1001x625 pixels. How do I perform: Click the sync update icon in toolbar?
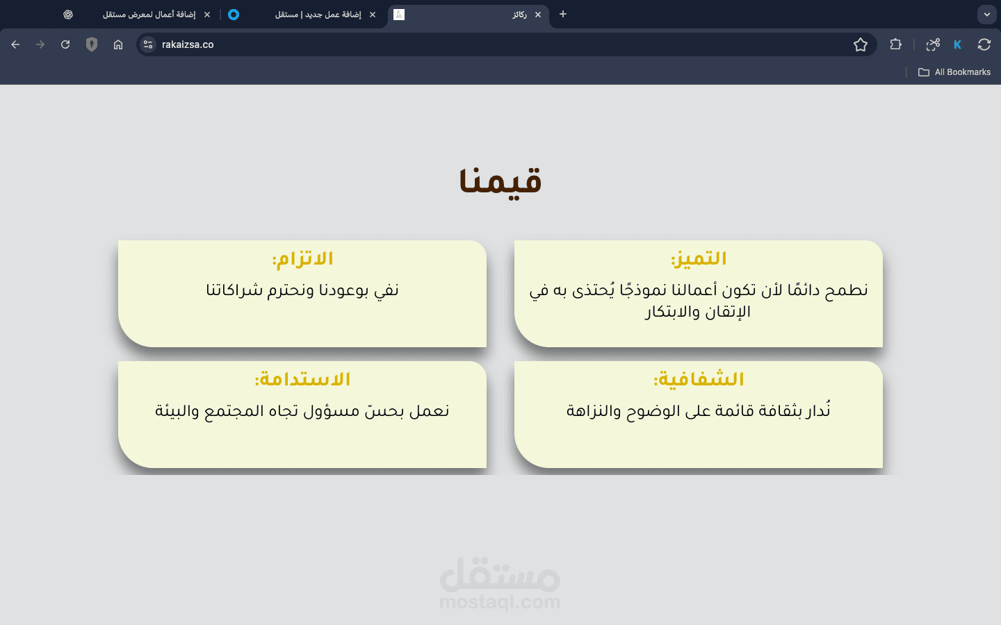pos(984,44)
